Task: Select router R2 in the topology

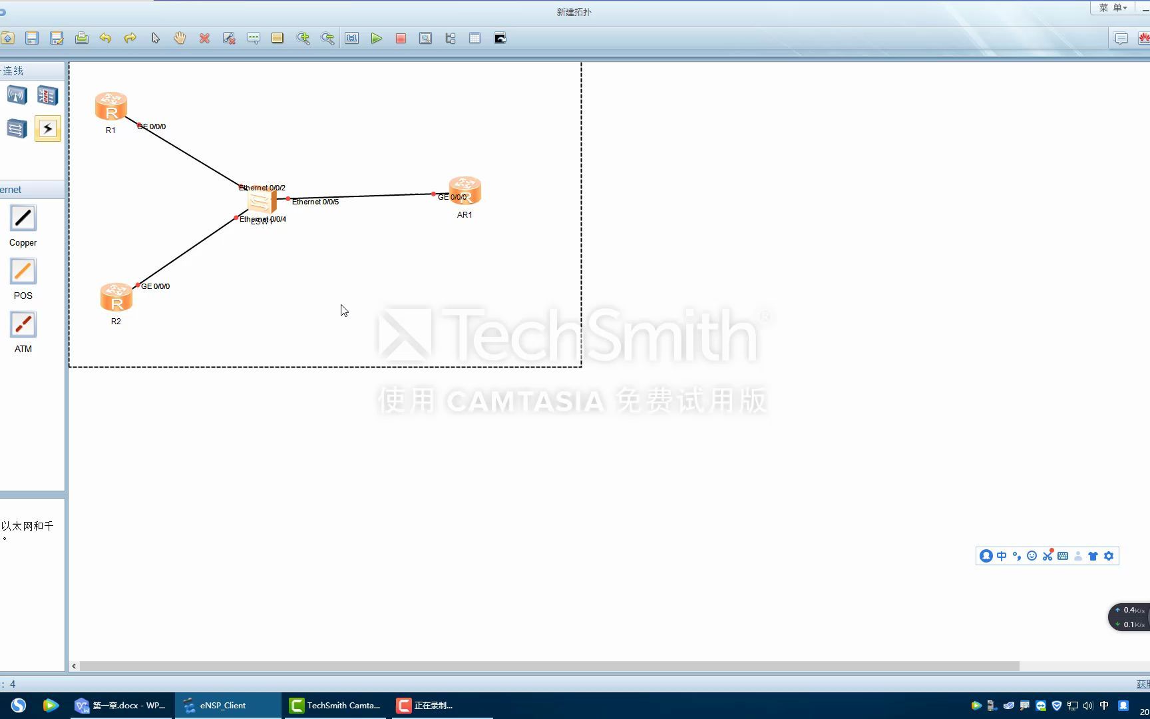Action: point(116,298)
